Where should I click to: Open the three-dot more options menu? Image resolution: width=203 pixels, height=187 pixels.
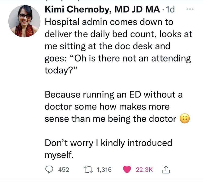pyautogui.click(x=190, y=9)
